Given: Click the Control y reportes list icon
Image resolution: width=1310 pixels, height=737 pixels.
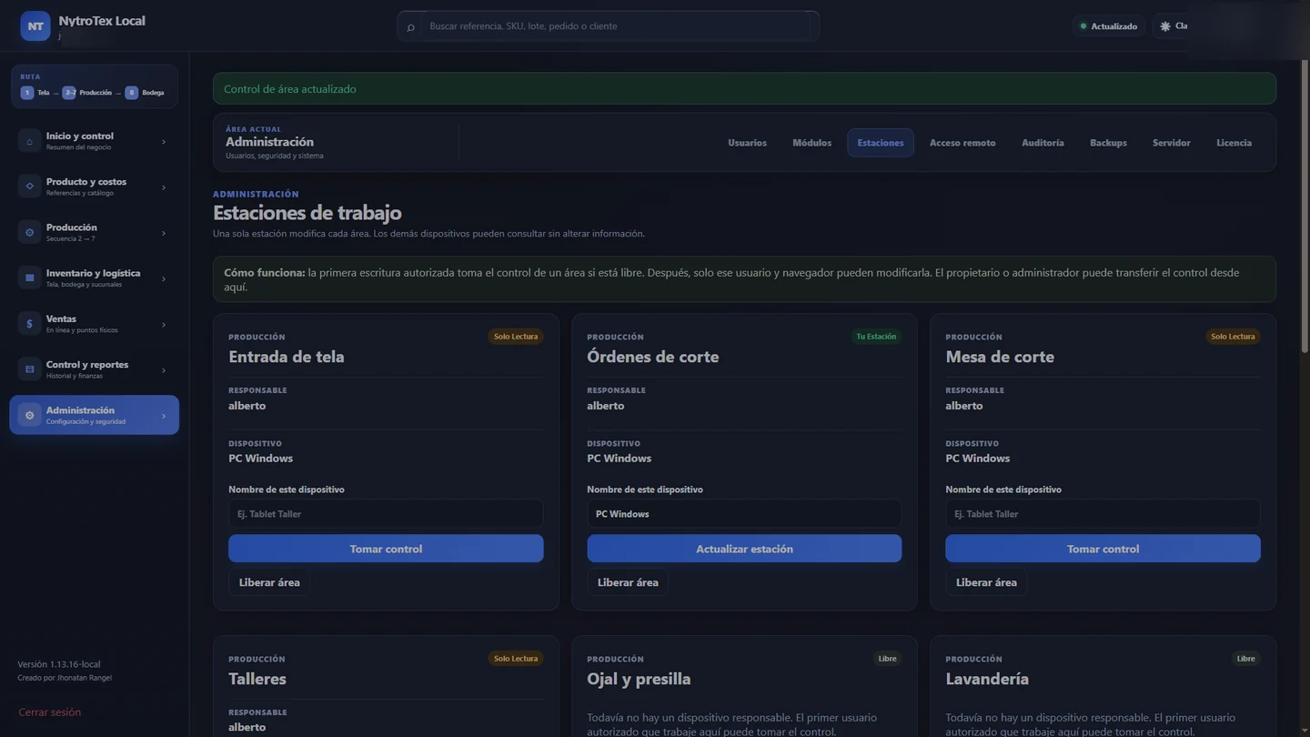Looking at the screenshot, I should 29,369.
